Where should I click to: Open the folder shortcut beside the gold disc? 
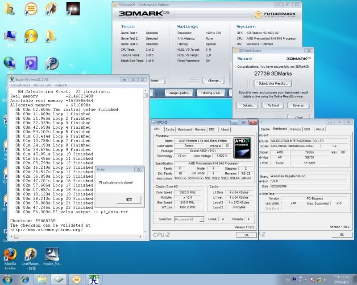(x=50, y=36)
